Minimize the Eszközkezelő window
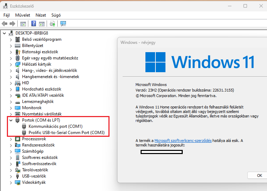267x191 pixels. coord(230,6)
